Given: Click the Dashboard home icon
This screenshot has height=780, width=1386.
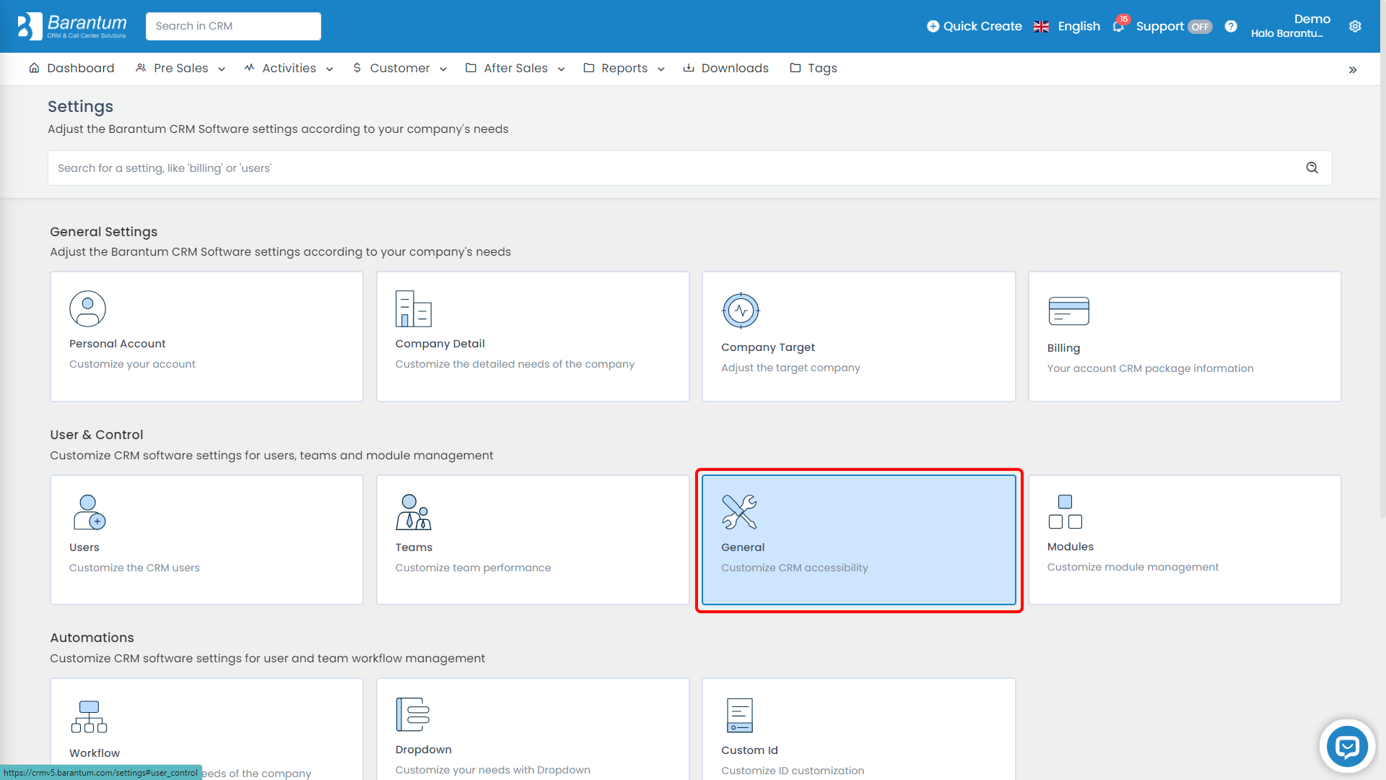Looking at the screenshot, I should [34, 68].
